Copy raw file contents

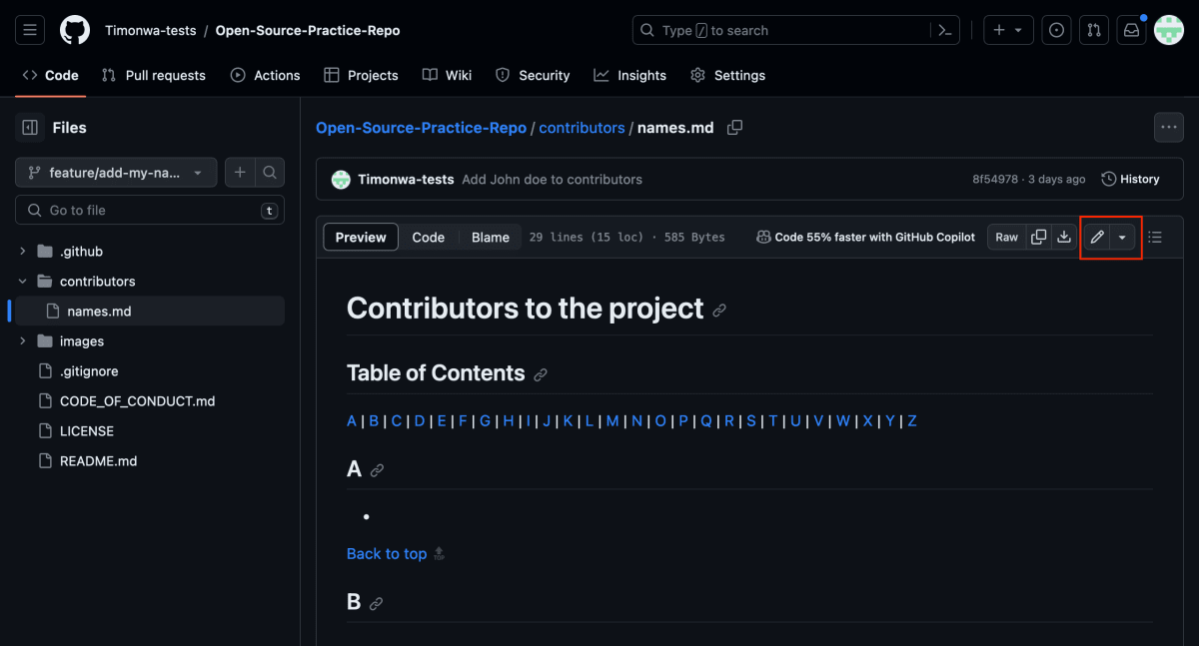[1039, 237]
